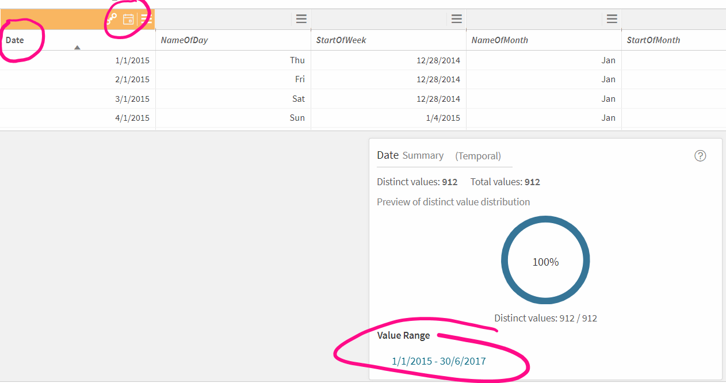Switch to the Summary view of Date
The width and height of the screenshot is (726, 383).
point(423,155)
